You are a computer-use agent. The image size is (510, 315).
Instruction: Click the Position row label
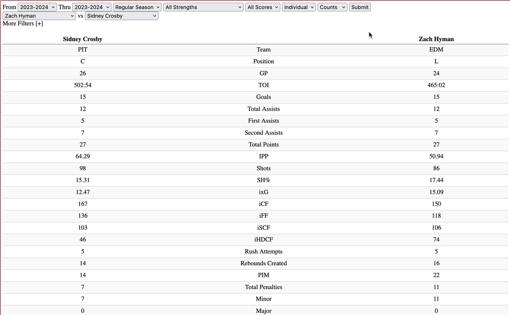click(263, 61)
